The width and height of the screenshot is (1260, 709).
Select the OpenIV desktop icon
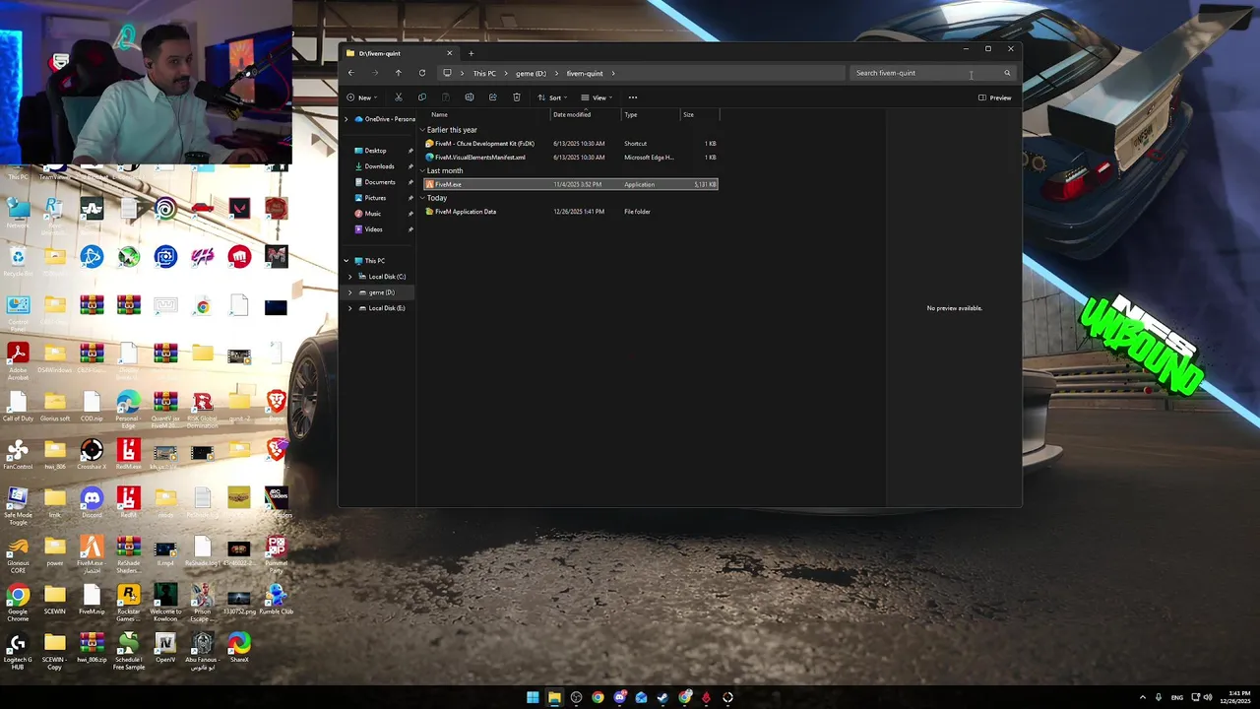click(x=165, y=648)
